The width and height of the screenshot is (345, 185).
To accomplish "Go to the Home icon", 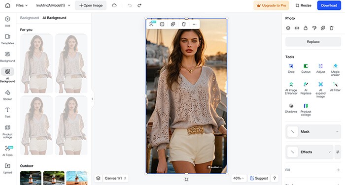I will [x=7, y=5].
